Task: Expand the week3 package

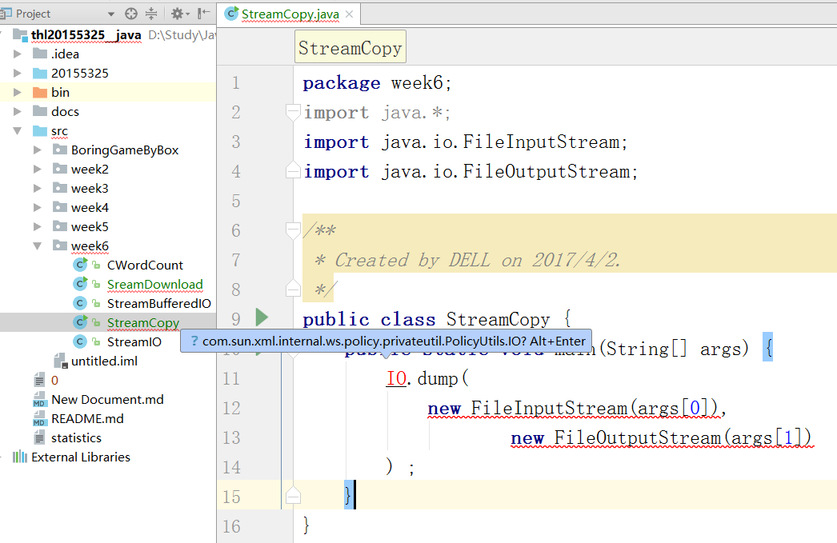Action: (38, 188)
